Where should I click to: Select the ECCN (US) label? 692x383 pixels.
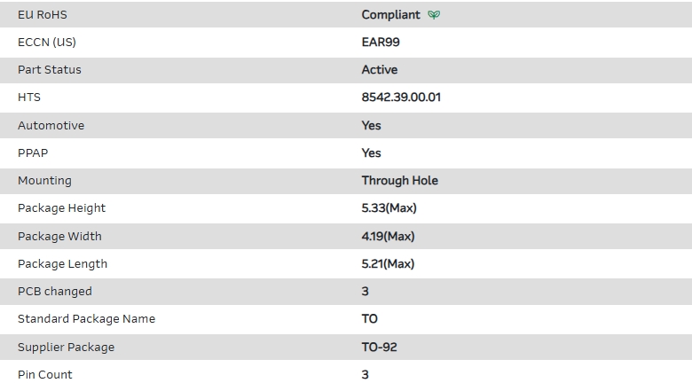(47, 42)
